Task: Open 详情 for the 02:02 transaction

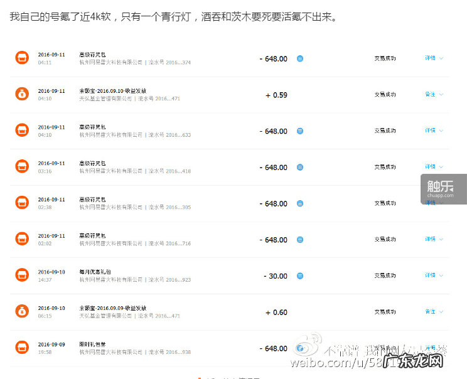Action: coord(430,239)
